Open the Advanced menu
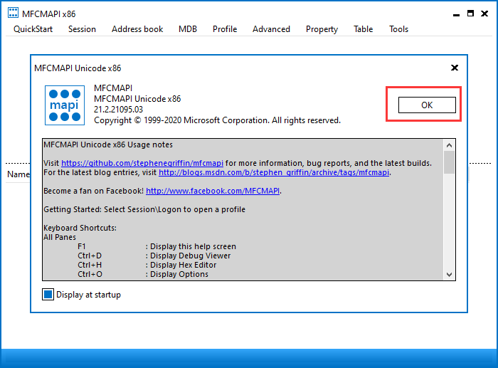 271,29
